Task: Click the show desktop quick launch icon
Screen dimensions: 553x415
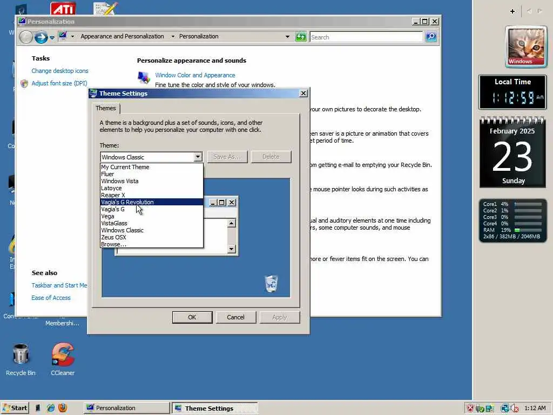Action: (x=38, y=408)
